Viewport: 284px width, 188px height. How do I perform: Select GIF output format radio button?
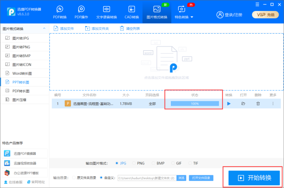coord(173,163)
